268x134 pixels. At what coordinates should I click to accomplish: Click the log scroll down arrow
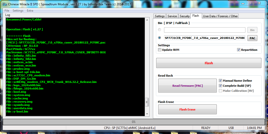[147, 114]
